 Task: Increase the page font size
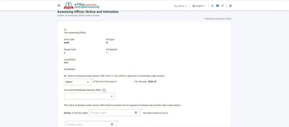(223, 6)
